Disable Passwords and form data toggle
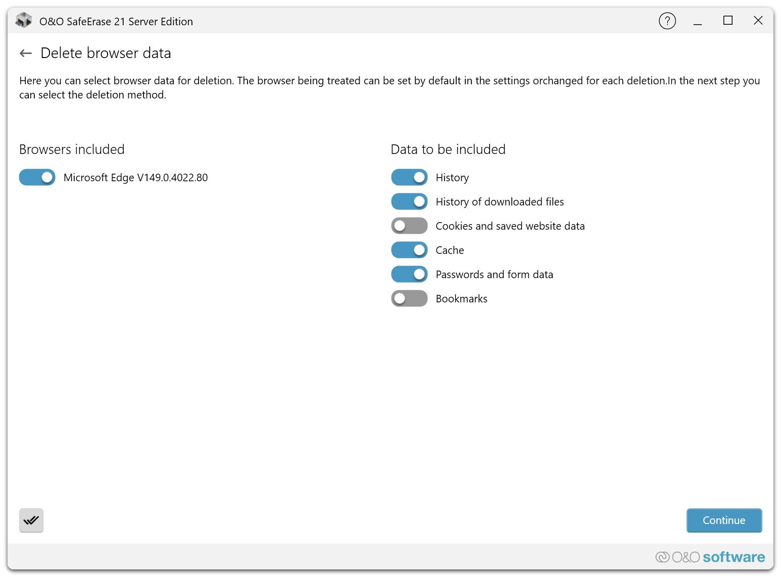 409,274
